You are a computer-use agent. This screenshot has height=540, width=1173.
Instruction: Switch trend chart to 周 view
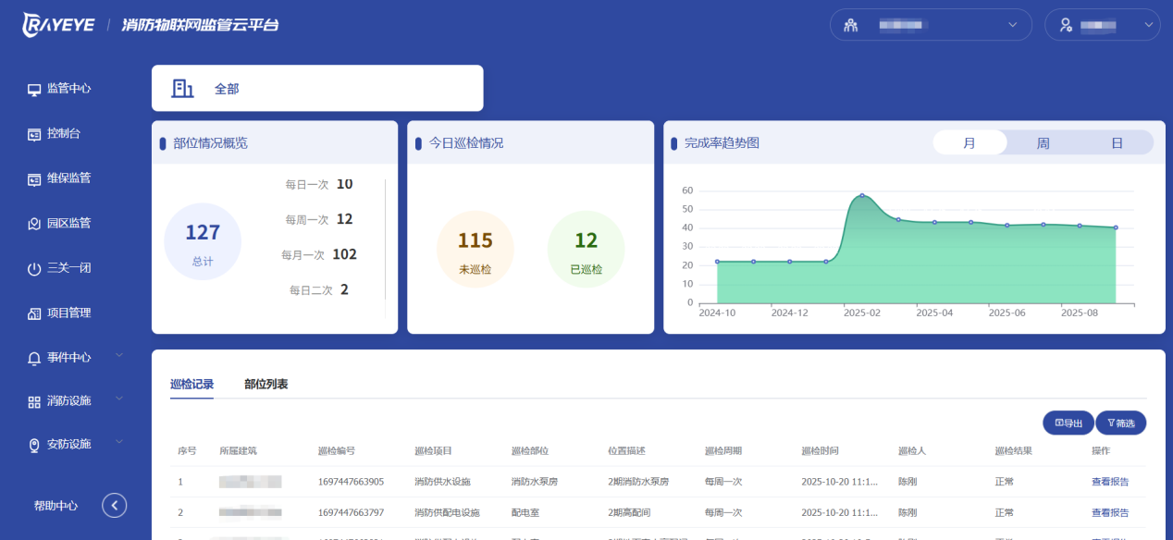(1043, 143)
